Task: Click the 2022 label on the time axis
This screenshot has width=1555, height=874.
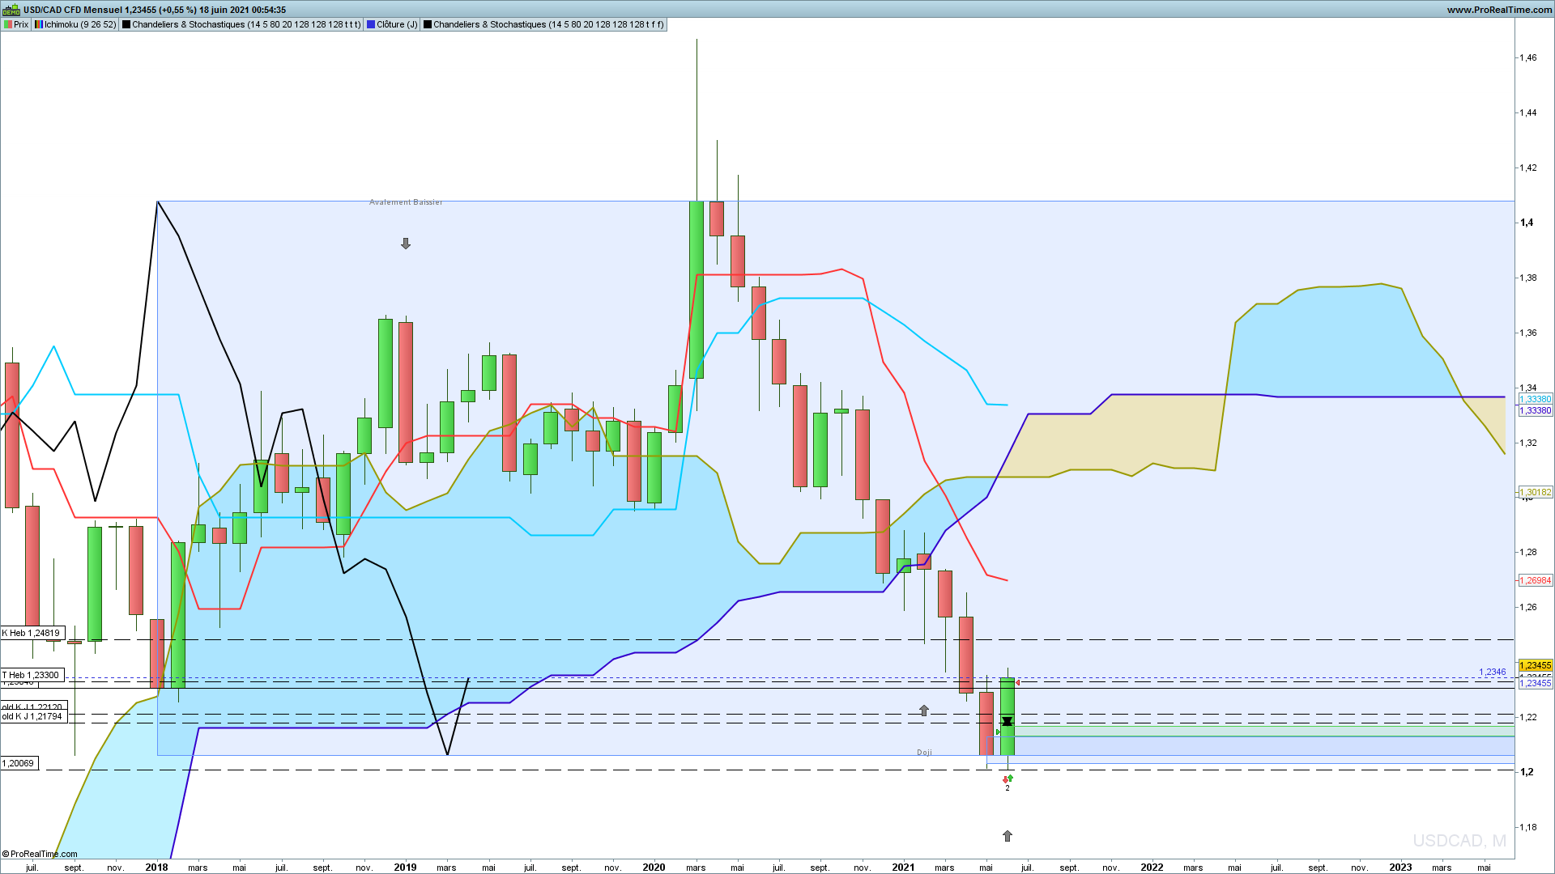Action: coord(1152,868)
